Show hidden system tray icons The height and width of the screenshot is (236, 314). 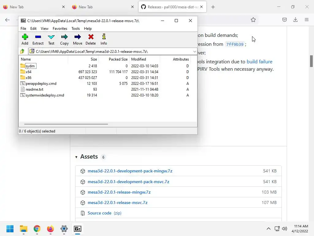pos(269,229)
